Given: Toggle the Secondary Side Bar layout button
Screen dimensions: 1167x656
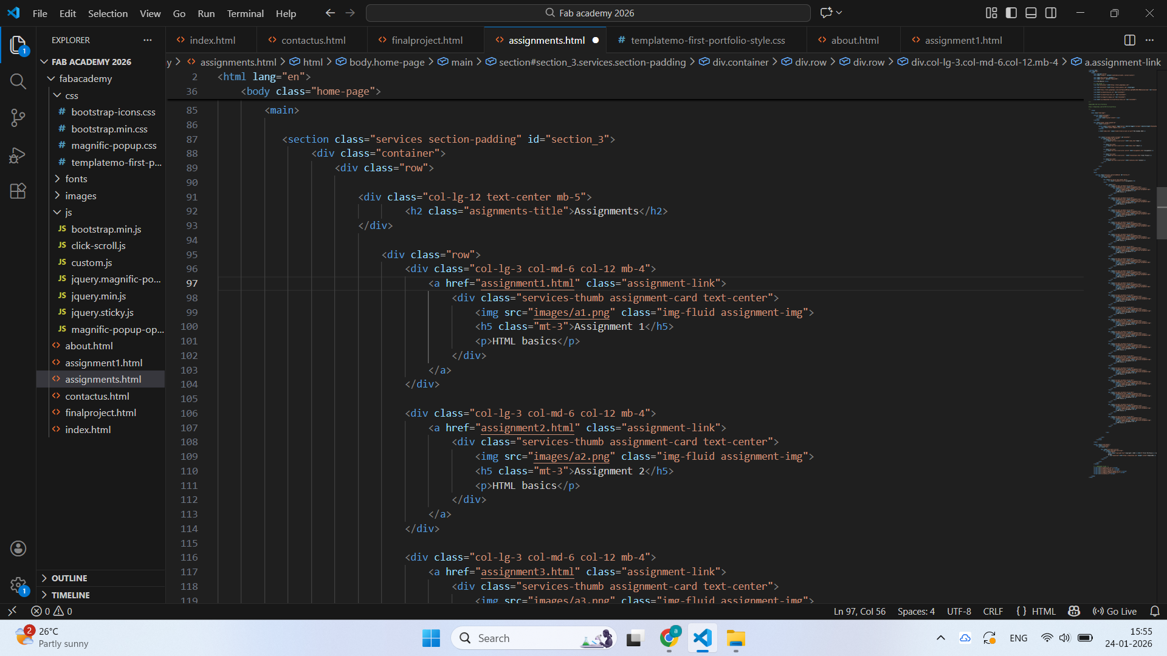Looking at the screenshot, I should [x=1051, y=13].
